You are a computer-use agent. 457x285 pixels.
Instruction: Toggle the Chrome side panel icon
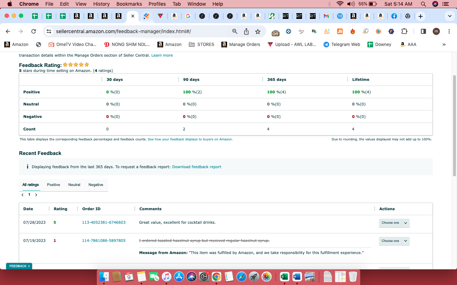point(423,31)
